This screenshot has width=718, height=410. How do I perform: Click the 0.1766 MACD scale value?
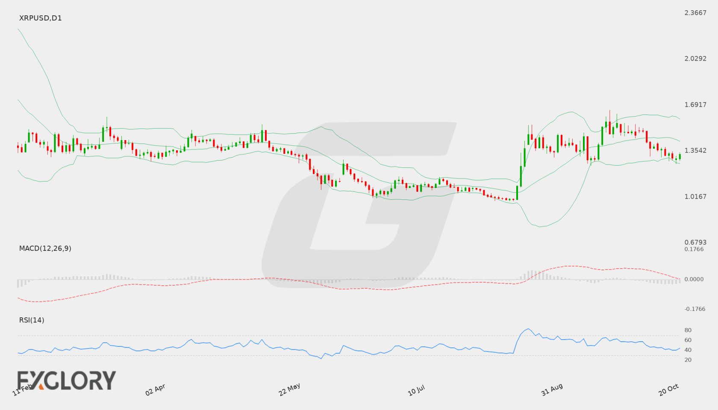pyautogui.click(x=694, y=249)
